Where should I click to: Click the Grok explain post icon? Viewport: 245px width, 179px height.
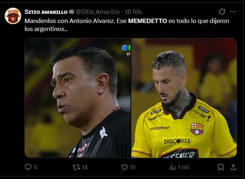click(x=222, y=12)
